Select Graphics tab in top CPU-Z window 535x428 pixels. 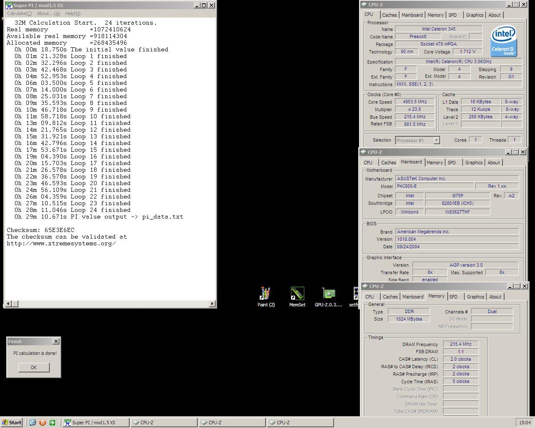pos(474,15)
